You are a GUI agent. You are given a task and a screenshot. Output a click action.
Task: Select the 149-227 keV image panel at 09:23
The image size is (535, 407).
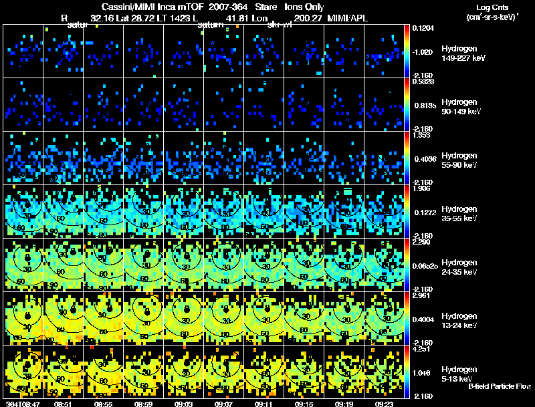pos(384,51)
